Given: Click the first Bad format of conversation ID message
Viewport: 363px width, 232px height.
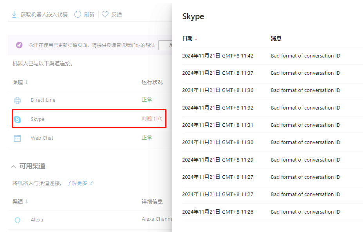Looking at the screenshot, I should pos(305,56).
